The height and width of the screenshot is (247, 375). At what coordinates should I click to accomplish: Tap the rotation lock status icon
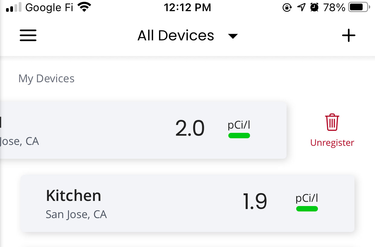287,7
